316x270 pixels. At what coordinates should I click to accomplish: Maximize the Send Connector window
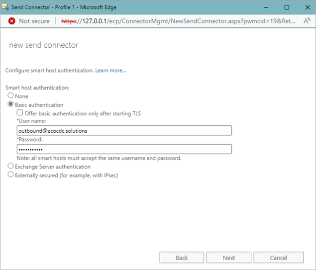pos(287,7)
